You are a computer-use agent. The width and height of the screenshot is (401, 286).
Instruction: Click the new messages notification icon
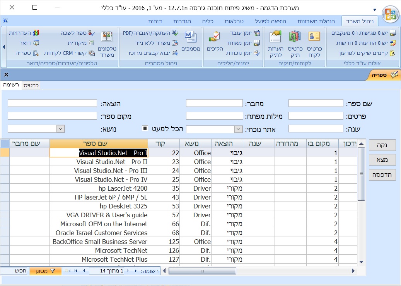[x=392, y=43]
